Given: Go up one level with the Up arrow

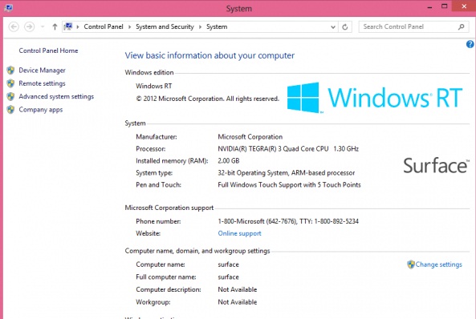Looking at the screenshot, I should [55, 27].
